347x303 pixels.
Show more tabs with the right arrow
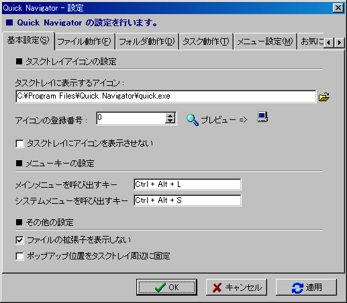340,42
